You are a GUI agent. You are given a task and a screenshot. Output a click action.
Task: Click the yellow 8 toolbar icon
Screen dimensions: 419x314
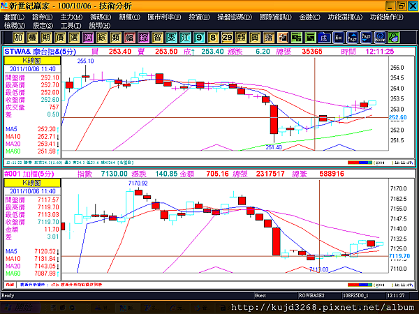[x=213, y=38]
